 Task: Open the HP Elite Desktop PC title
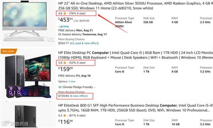tap(136, 55)
